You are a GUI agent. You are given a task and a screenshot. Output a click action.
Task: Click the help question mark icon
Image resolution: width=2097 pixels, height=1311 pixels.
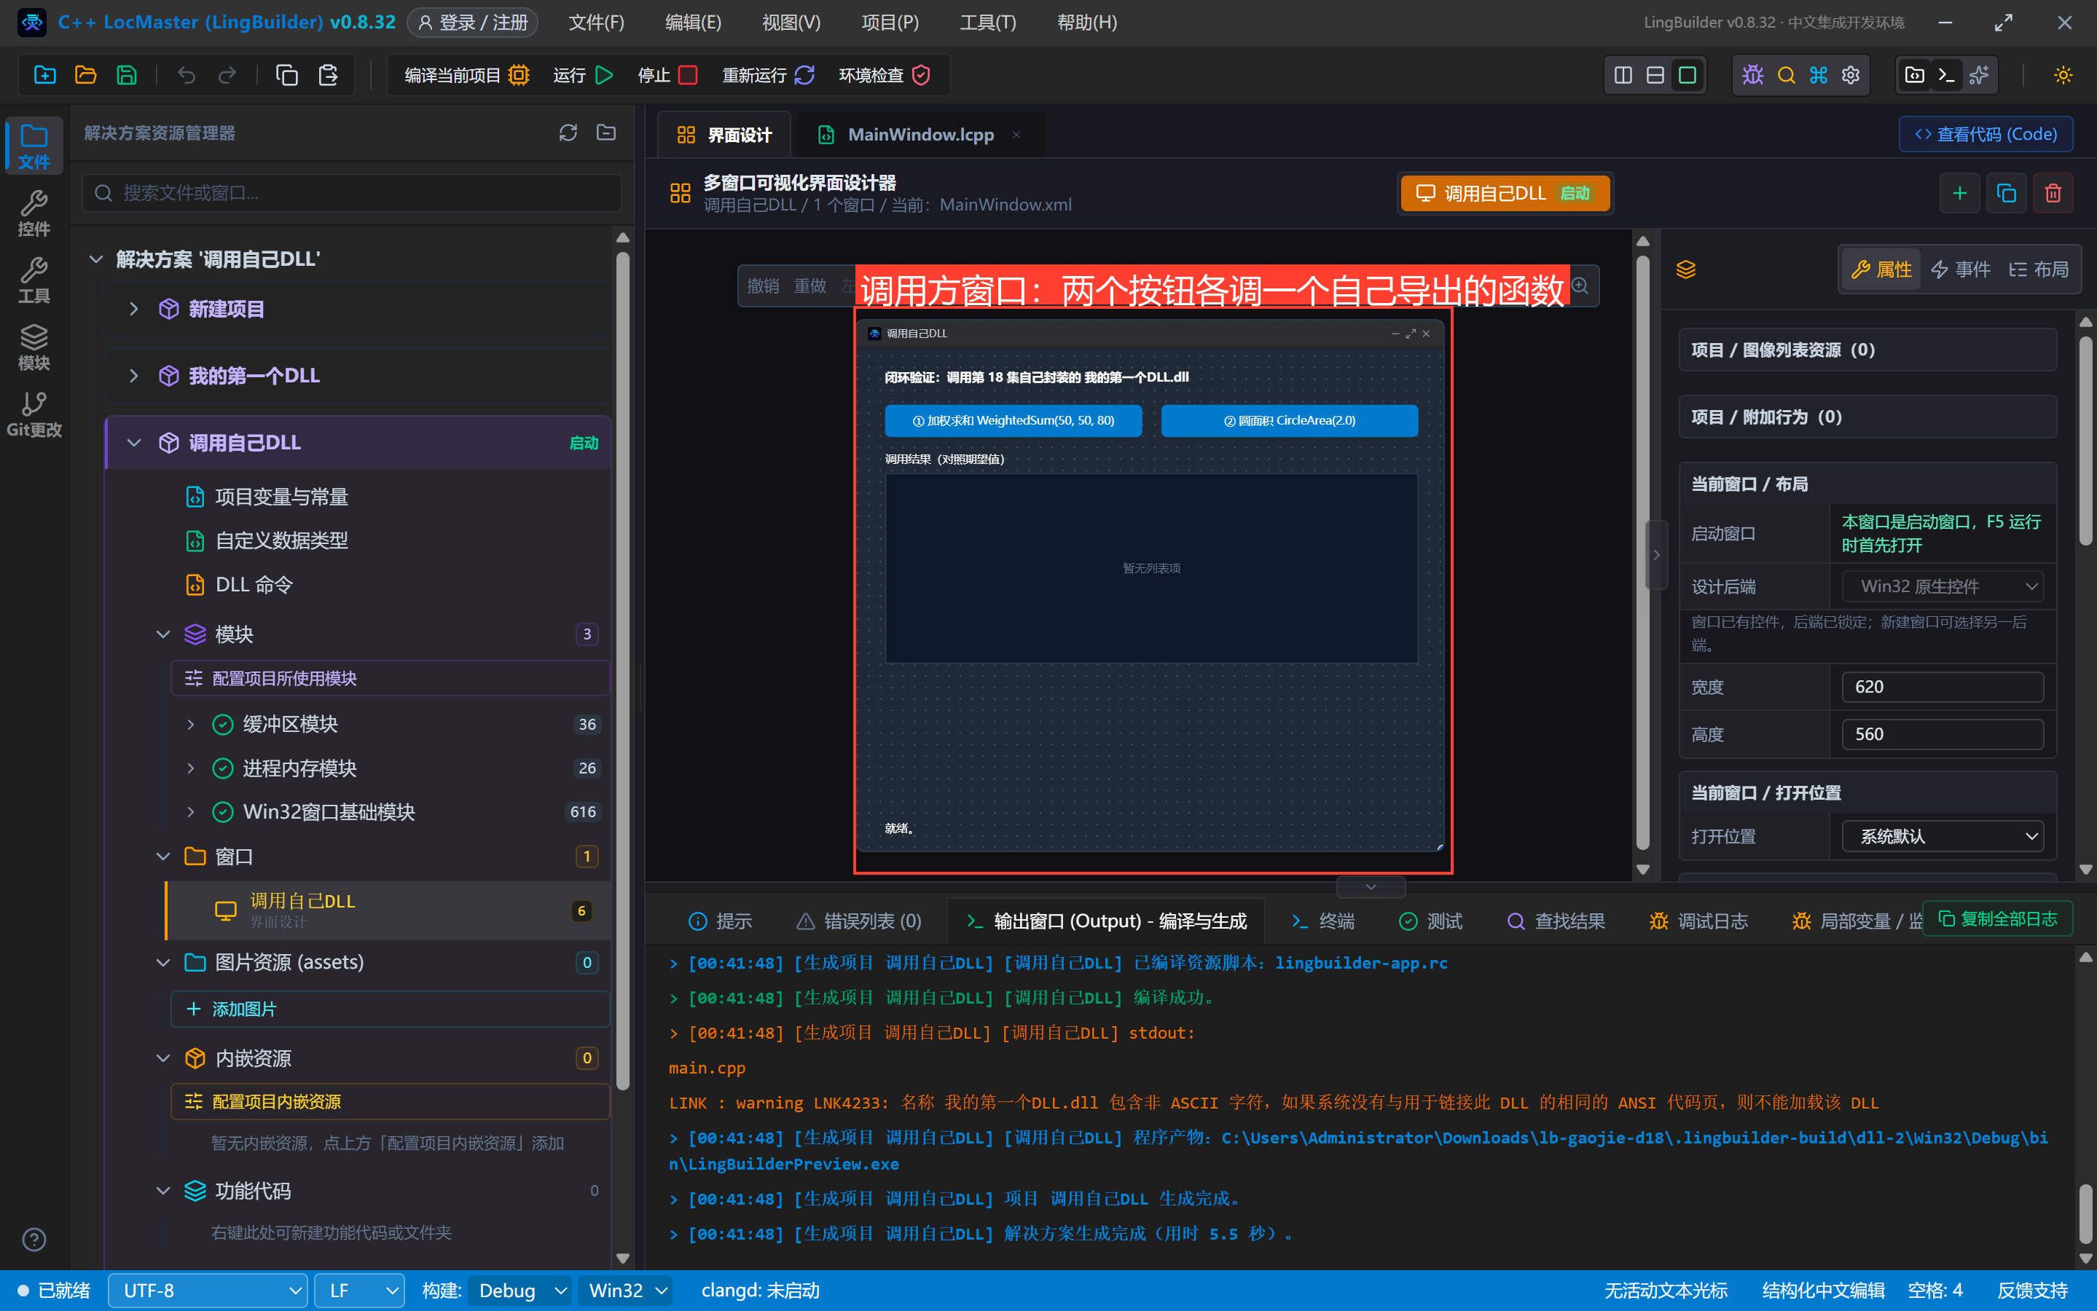34,1239
